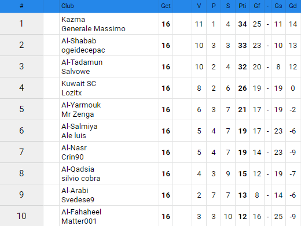Open the Al-Qadsia club page
Image resolution: width=301 pixels, height=226 pixels.
point(78,169)
